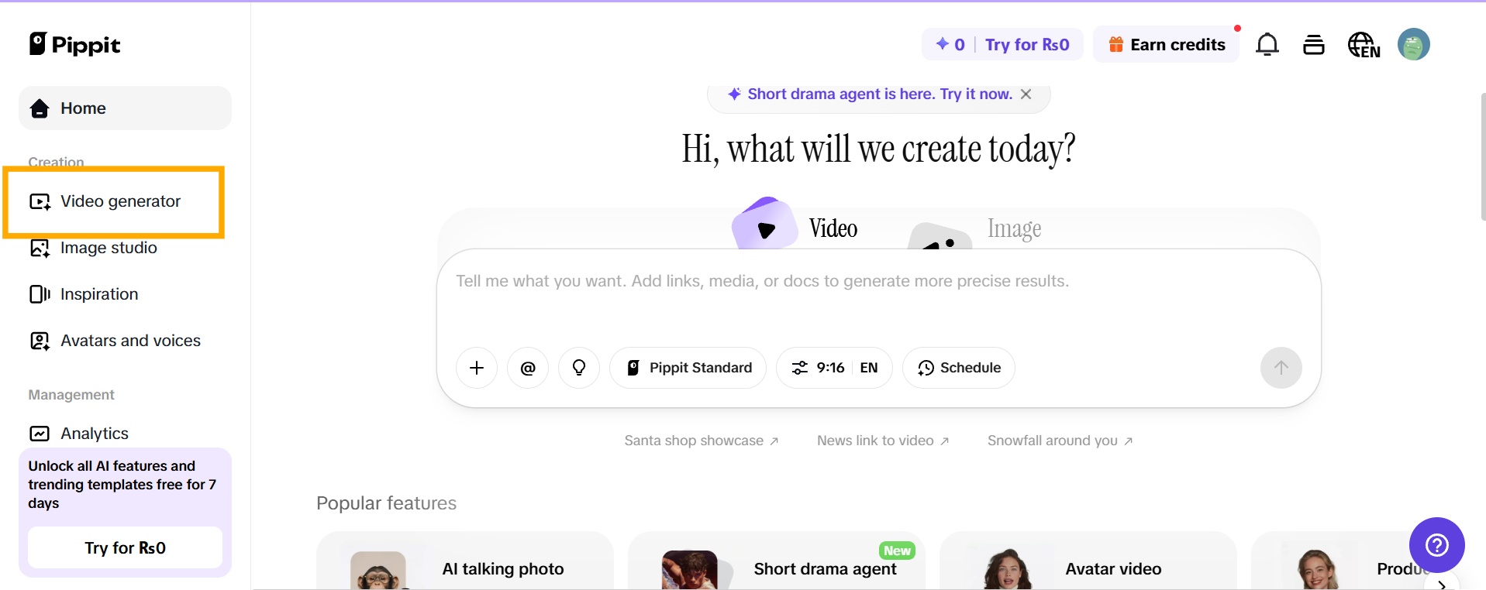The height and width of the screenshot is (590, 1486).
Task: Open Earn credits
Action: [1167, 44]
